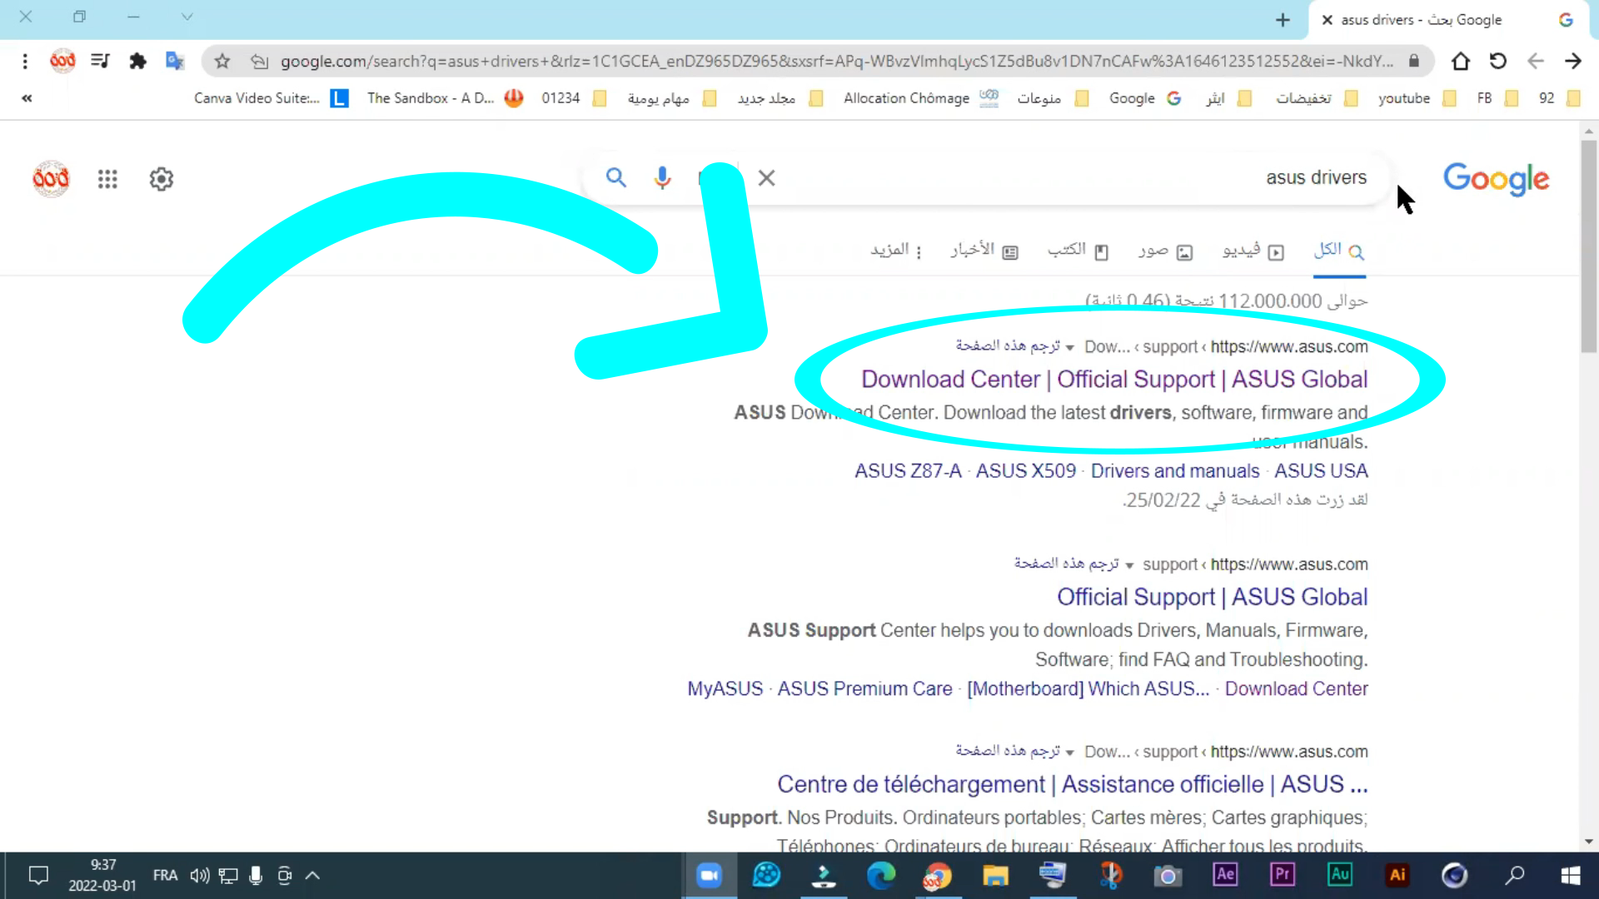Switch to the صور images tab

[x=1165, y=251]
